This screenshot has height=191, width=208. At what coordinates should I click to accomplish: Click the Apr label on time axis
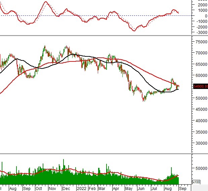(x=116, y=188)
